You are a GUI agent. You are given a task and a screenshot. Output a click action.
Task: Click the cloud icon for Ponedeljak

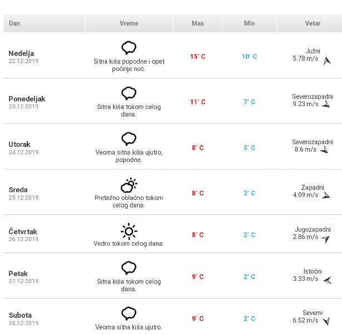click(129, 93)
